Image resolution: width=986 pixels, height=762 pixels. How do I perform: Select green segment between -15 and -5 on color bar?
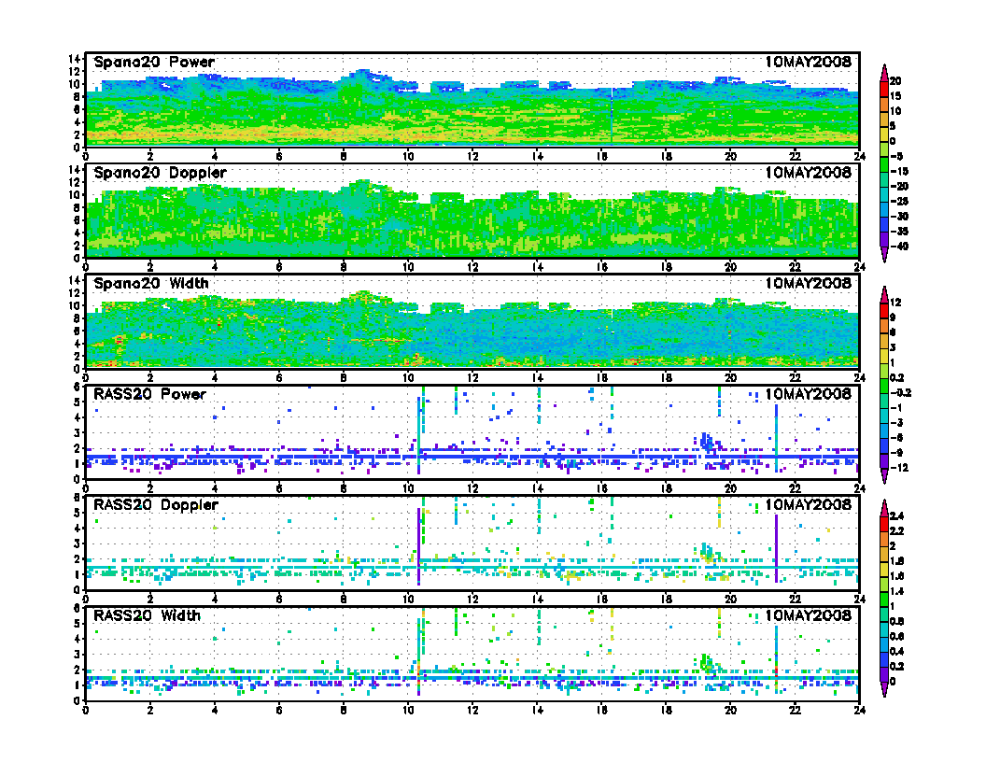tap(884, 164)
